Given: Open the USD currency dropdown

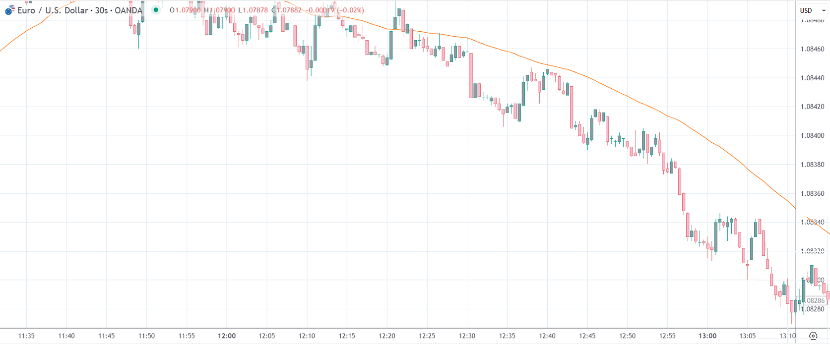Looking at the screenshot, I should coord(812,10).
